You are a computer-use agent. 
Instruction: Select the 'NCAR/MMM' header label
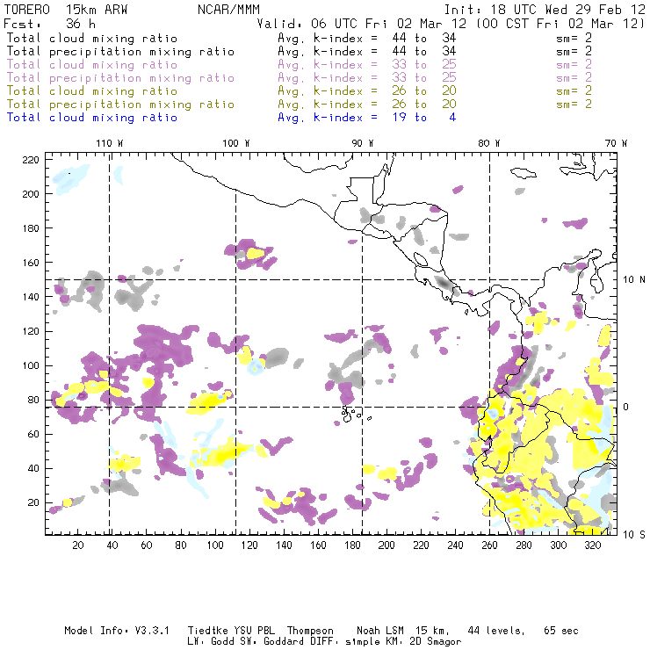[x=229, y=9]
